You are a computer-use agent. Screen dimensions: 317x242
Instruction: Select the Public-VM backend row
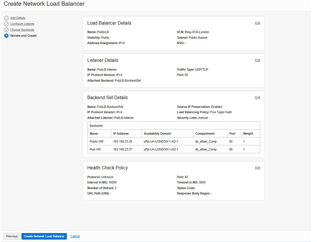(x=174, y=141)
